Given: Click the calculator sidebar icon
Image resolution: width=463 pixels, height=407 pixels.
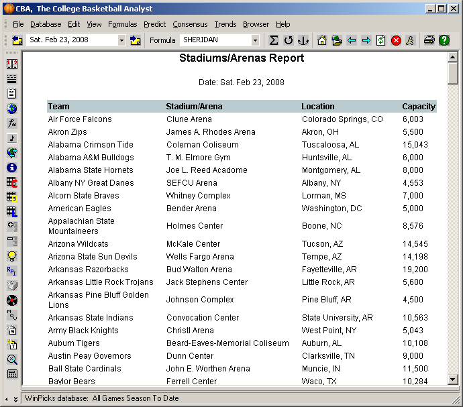Looking at the screenshot, I should [x=12, y=374].
